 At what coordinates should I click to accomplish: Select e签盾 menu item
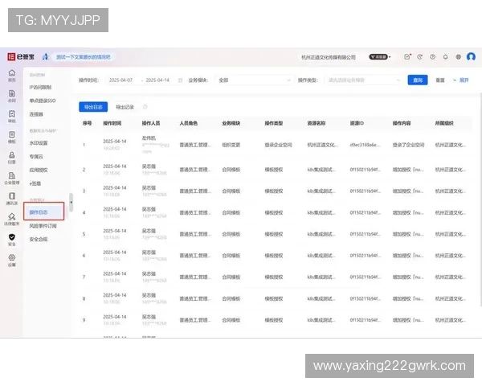pos(35,183)
